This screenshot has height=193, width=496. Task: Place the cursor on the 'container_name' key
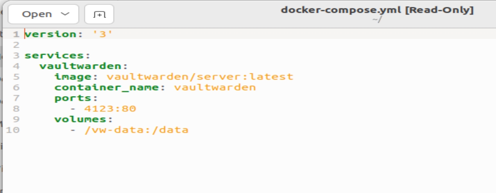point(106,87)
